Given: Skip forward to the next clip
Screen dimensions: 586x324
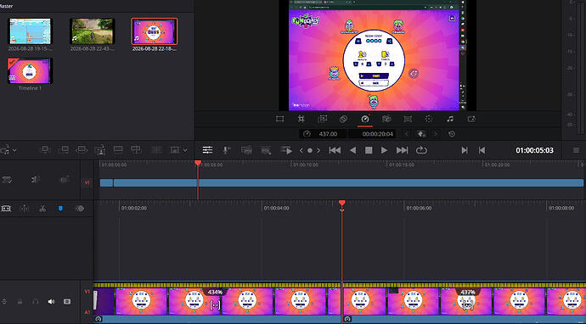Looking at the screenshot, I should point(402,150).
